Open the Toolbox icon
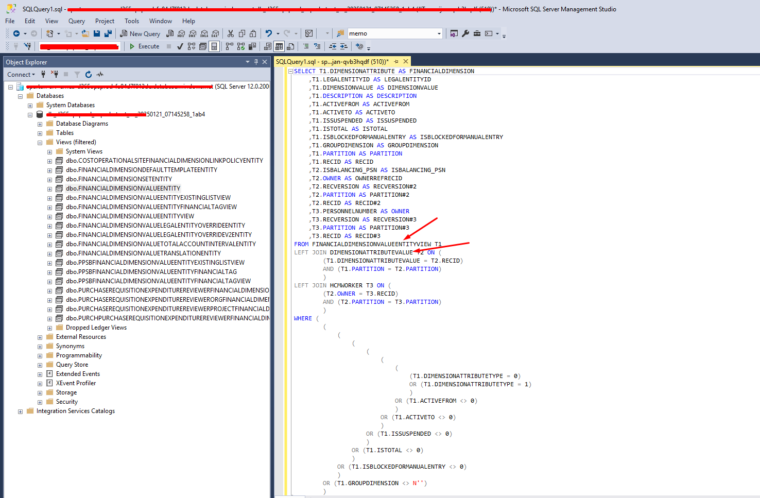This screenshot has height=498, width=760. (x=477, y=33)
